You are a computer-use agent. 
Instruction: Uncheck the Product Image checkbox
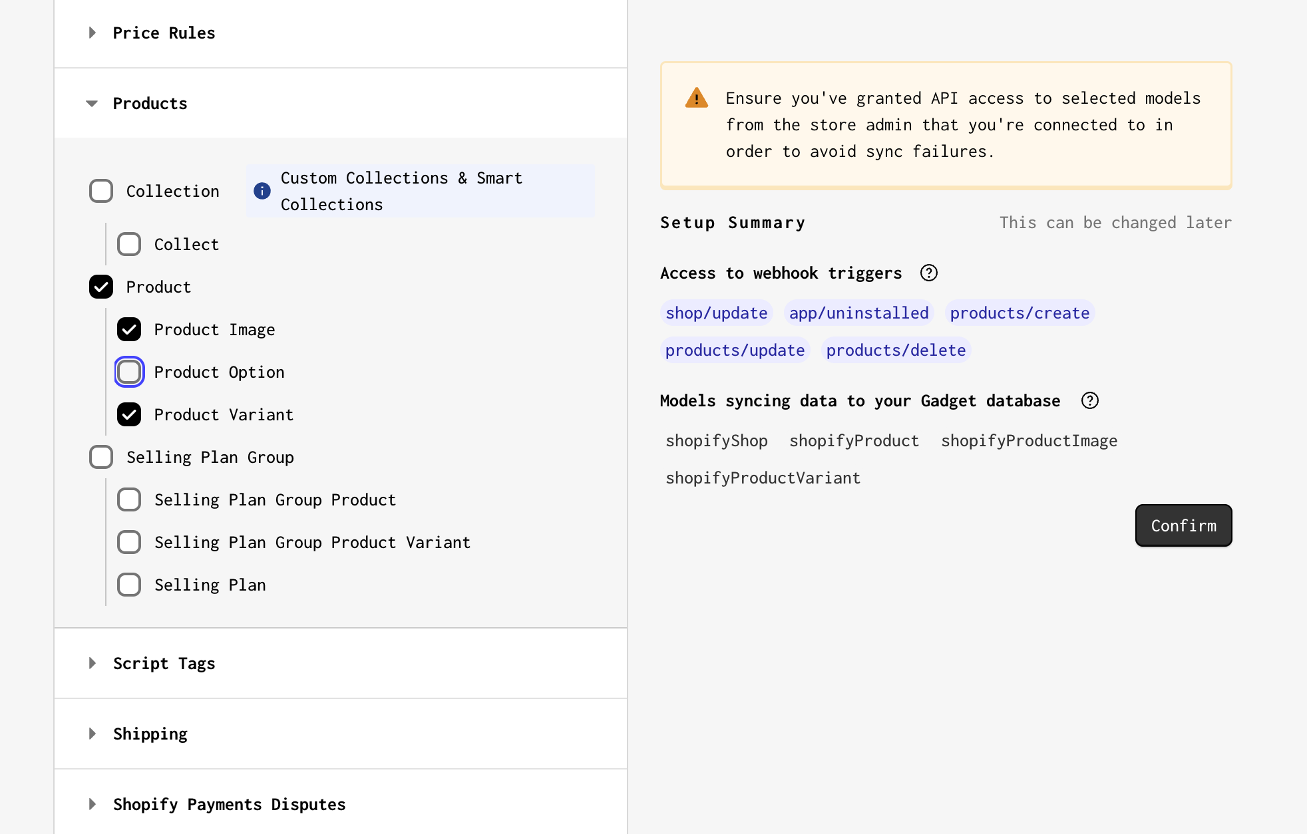[x=129, y=329]
